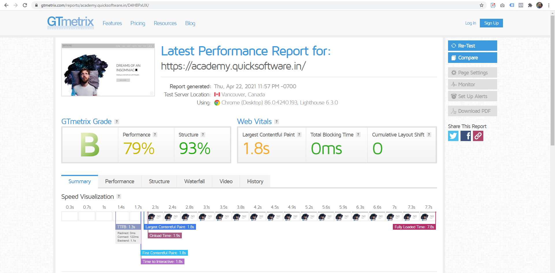Screen dimensions: 555x273
Task: Open help for Web Vitals heading
Action: [277, 122]
